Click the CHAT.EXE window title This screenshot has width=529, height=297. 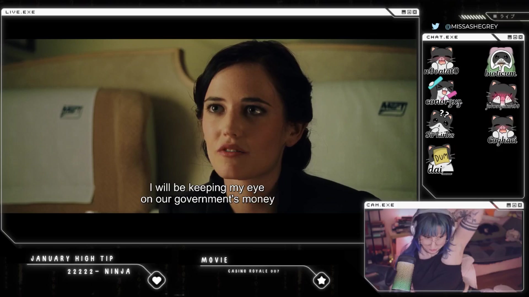click(442, 37)
